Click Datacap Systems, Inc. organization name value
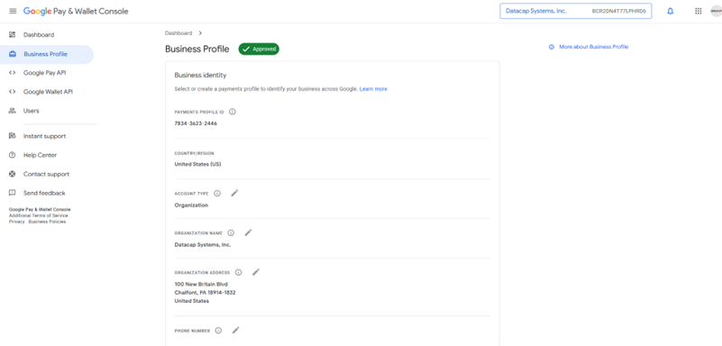 click(203, 245)
